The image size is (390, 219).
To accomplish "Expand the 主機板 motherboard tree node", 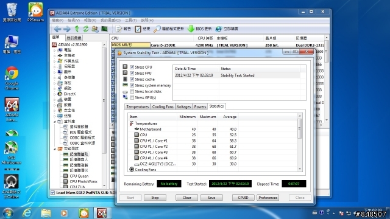I will (55, 55).
